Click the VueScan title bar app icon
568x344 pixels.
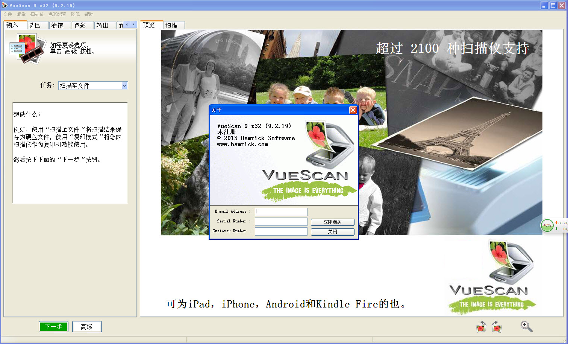pos(5,5)
